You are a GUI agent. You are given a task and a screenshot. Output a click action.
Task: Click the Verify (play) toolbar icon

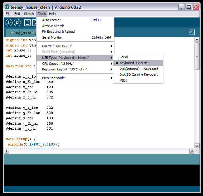pyautogui.click(x=9, y=23)
